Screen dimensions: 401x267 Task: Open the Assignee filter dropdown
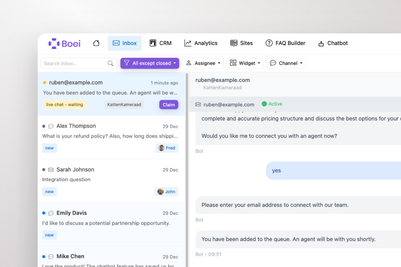[203, 63]
